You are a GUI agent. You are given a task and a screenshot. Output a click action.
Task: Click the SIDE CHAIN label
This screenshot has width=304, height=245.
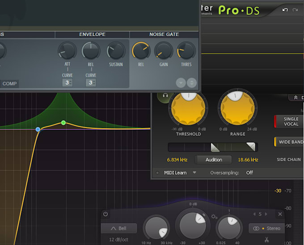coord(289,159)
